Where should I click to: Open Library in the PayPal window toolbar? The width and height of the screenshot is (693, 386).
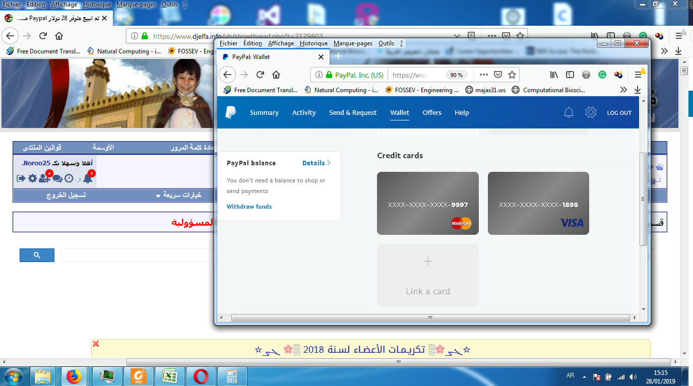point(554,75)
